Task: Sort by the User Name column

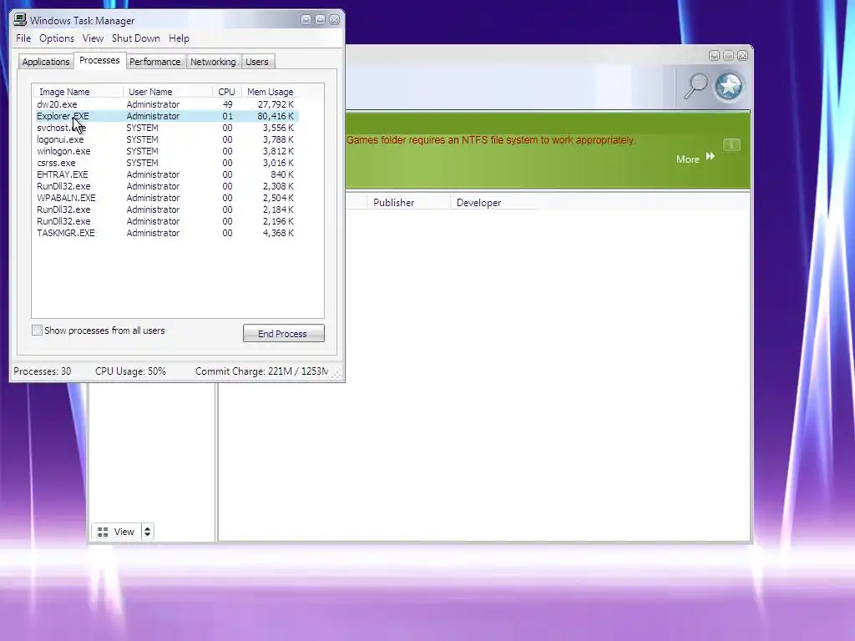Action: (x=168, y=92)
